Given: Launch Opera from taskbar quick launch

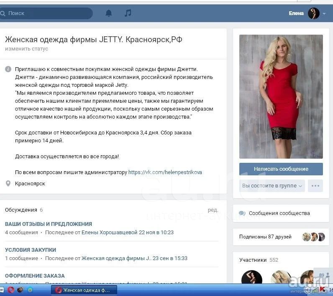Looking at the screenshot, I should point(11,290).
